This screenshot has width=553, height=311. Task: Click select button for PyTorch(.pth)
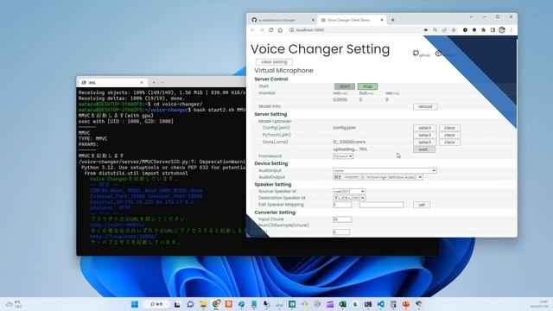click(x=425, y=135)
